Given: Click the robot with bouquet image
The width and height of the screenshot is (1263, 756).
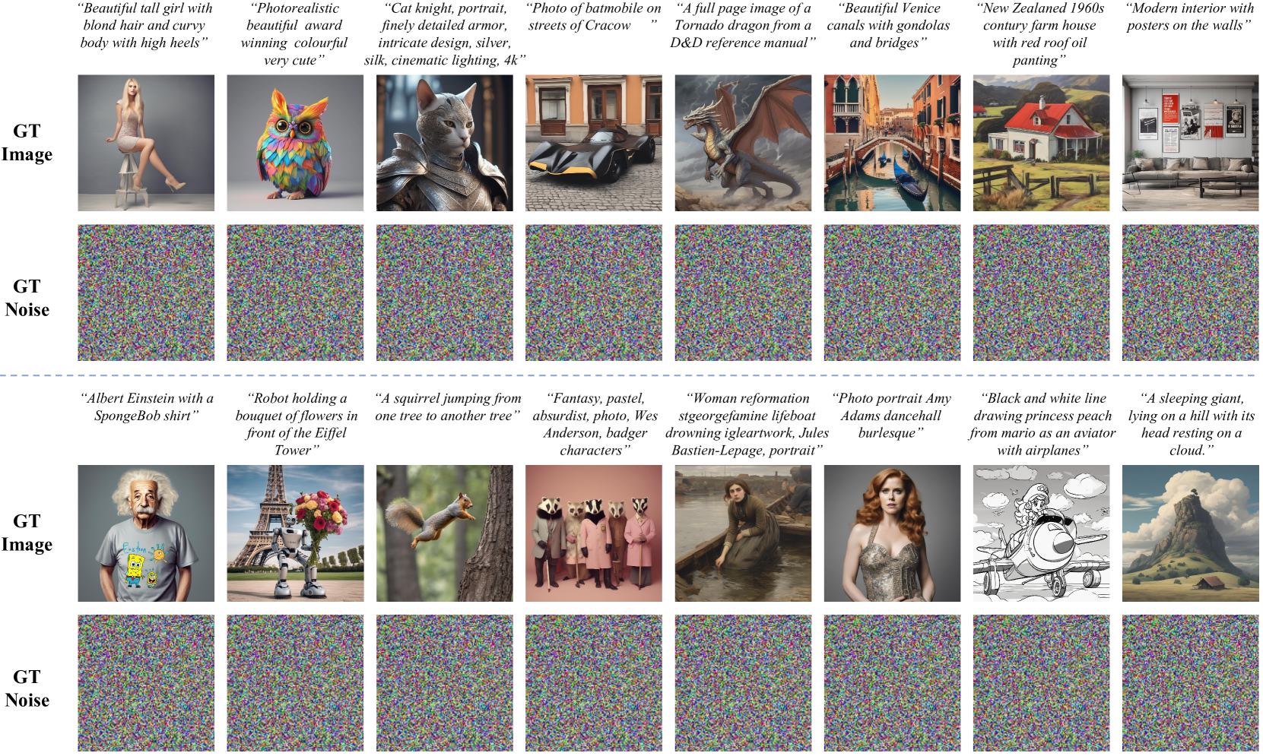Looking at the screenshot, I should click(x=295, y=533).
